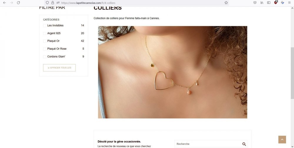
Task: Enable the Plaqué Or filter checkbox
Action: click(x=45, y=41)
